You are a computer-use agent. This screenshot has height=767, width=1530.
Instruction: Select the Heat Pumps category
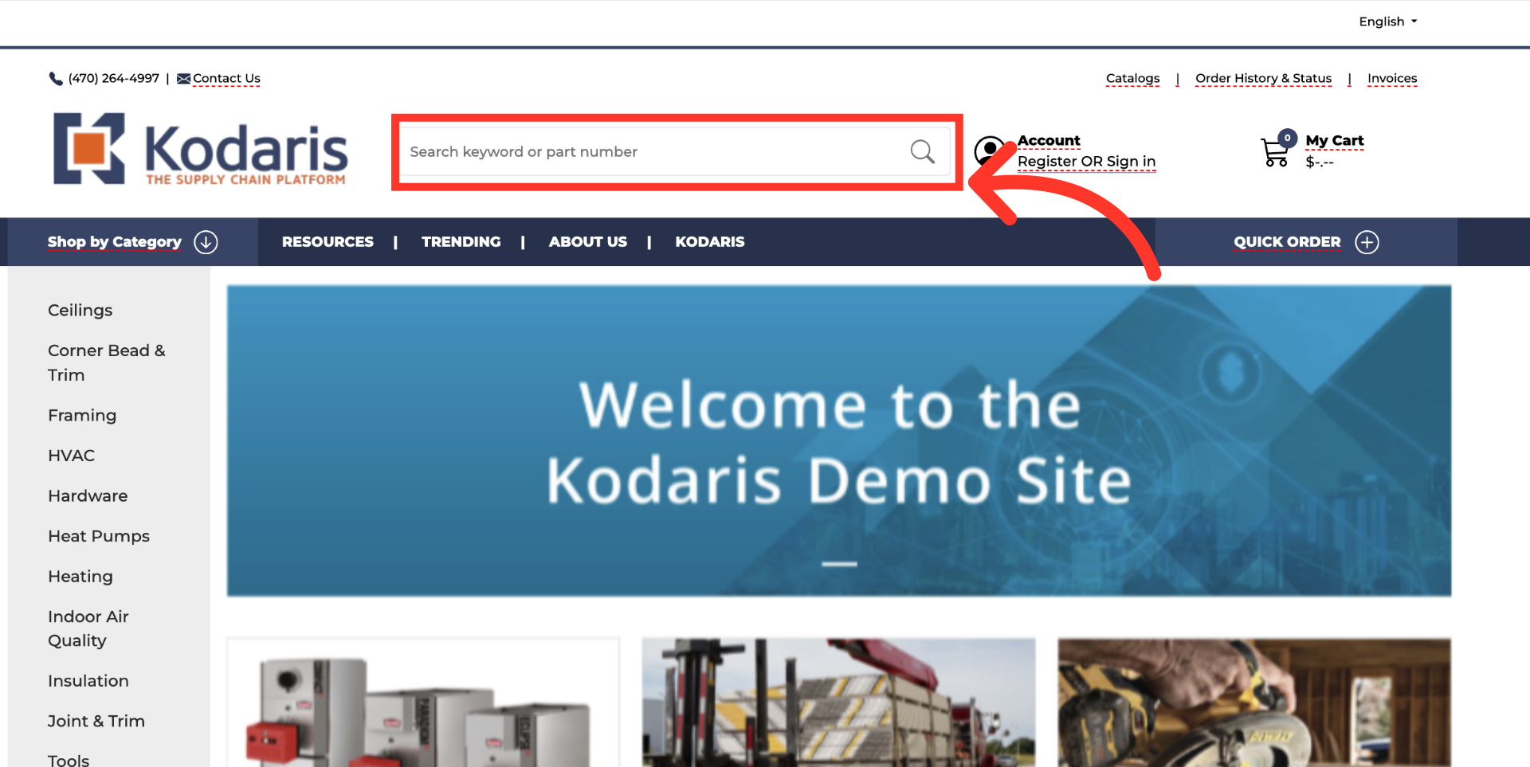(x=99, y=537)
